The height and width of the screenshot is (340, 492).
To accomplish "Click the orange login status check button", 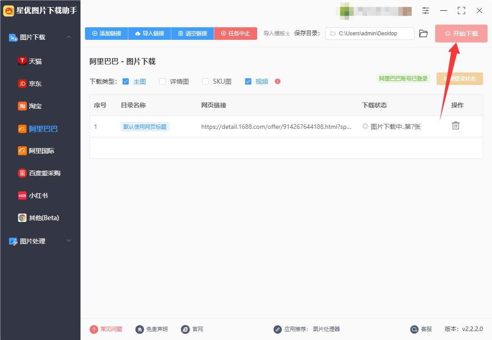I will (460, 78).
